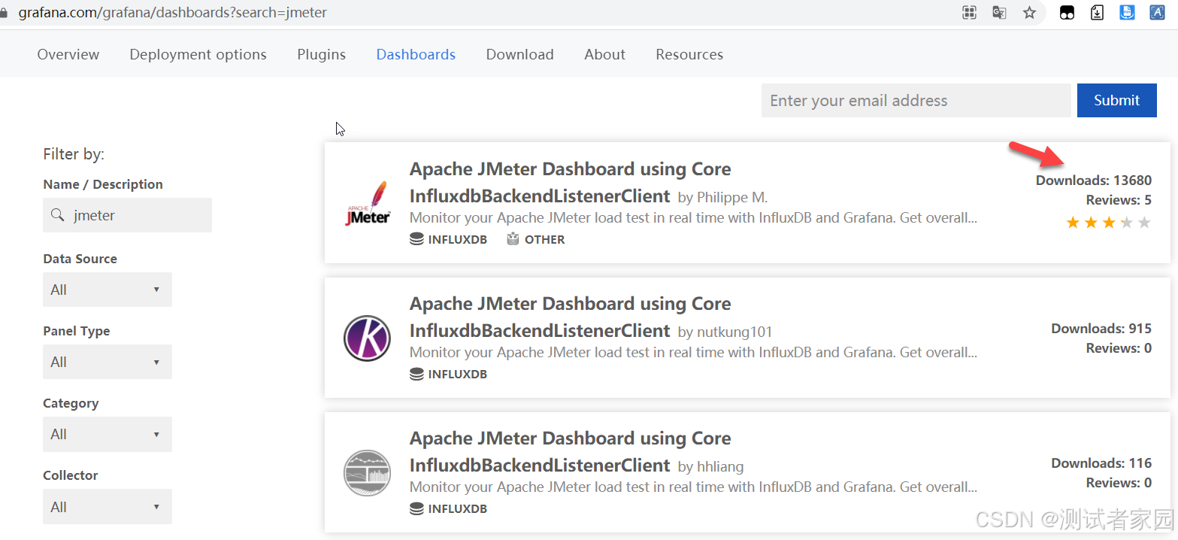Click the 'by nutkung101' author text
The width and height of the screenshot is (1178, 540).
[725, 332]
